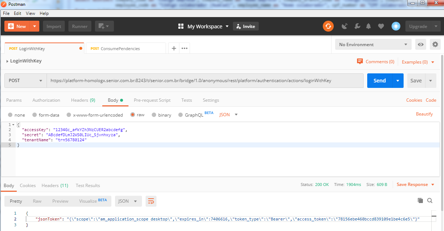Image resolution: width=444 pixels, height=231 pixels.
Task: Open the New button dropdown arrow
Action: [x=35, y=26]
